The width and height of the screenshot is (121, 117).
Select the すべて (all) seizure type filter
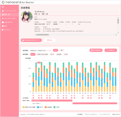33,54
